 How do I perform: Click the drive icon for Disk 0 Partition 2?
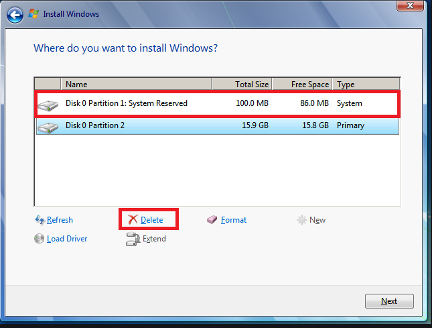[x=48, y=127]
